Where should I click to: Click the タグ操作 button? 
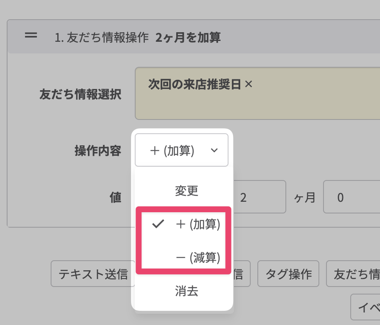[x=288, y=274]
